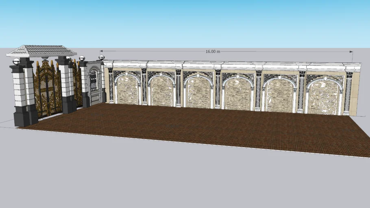Select the rightmost twisted column of wall
The image size is (370, 208).
(348, 94)
